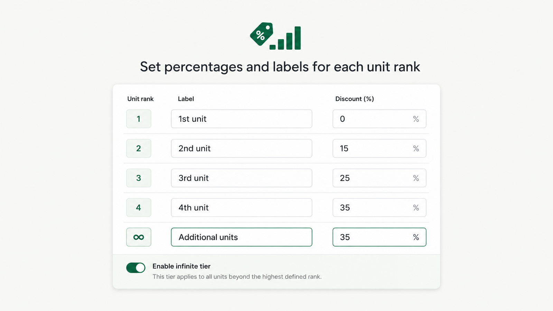Select unit rank badge 1

[139, 119]
